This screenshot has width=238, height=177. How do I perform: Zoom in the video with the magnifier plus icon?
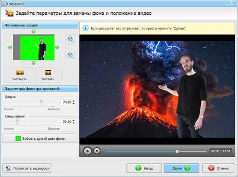(71, 39)
